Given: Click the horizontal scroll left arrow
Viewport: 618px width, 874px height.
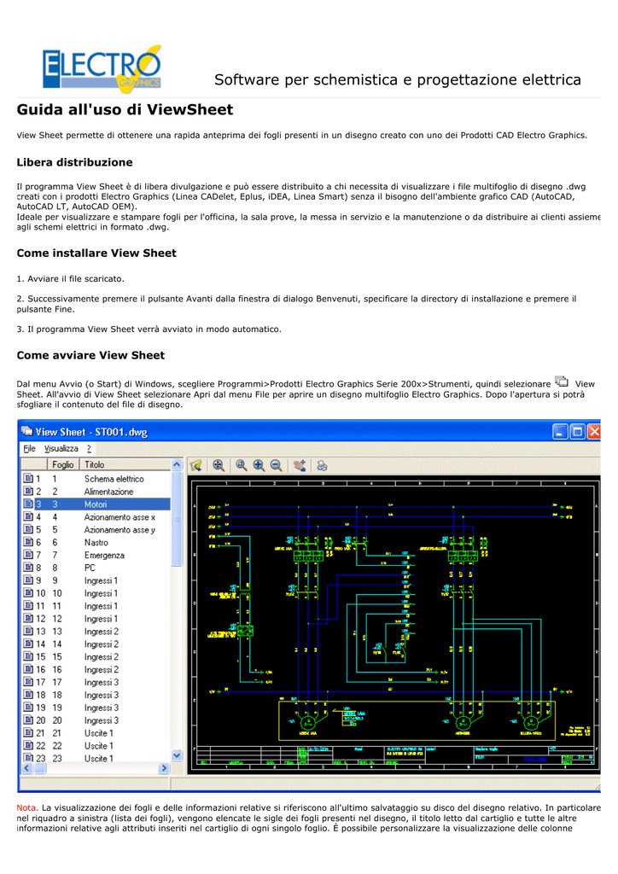Looking at the screenshot, I should pyautogui.click(x=26, y=768).
